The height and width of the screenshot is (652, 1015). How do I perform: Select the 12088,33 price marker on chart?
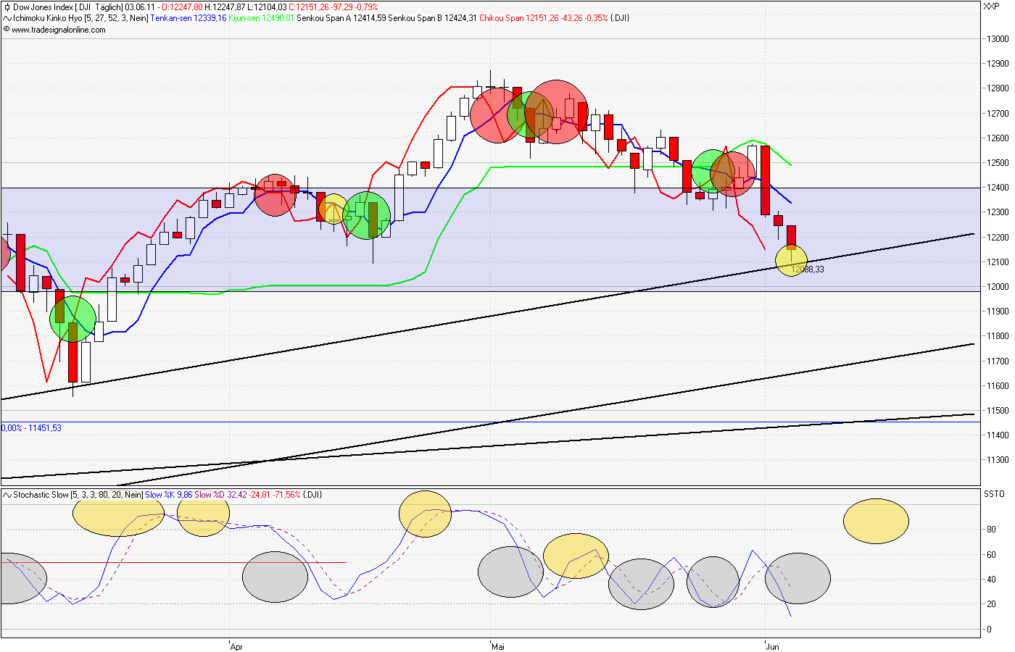[x=807, y=268]
